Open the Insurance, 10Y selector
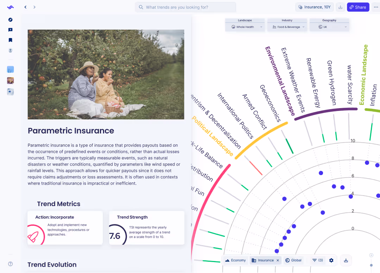 coord(315,7)
